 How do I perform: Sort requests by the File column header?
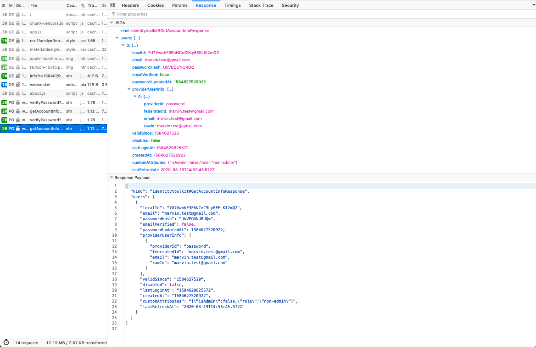46,5
